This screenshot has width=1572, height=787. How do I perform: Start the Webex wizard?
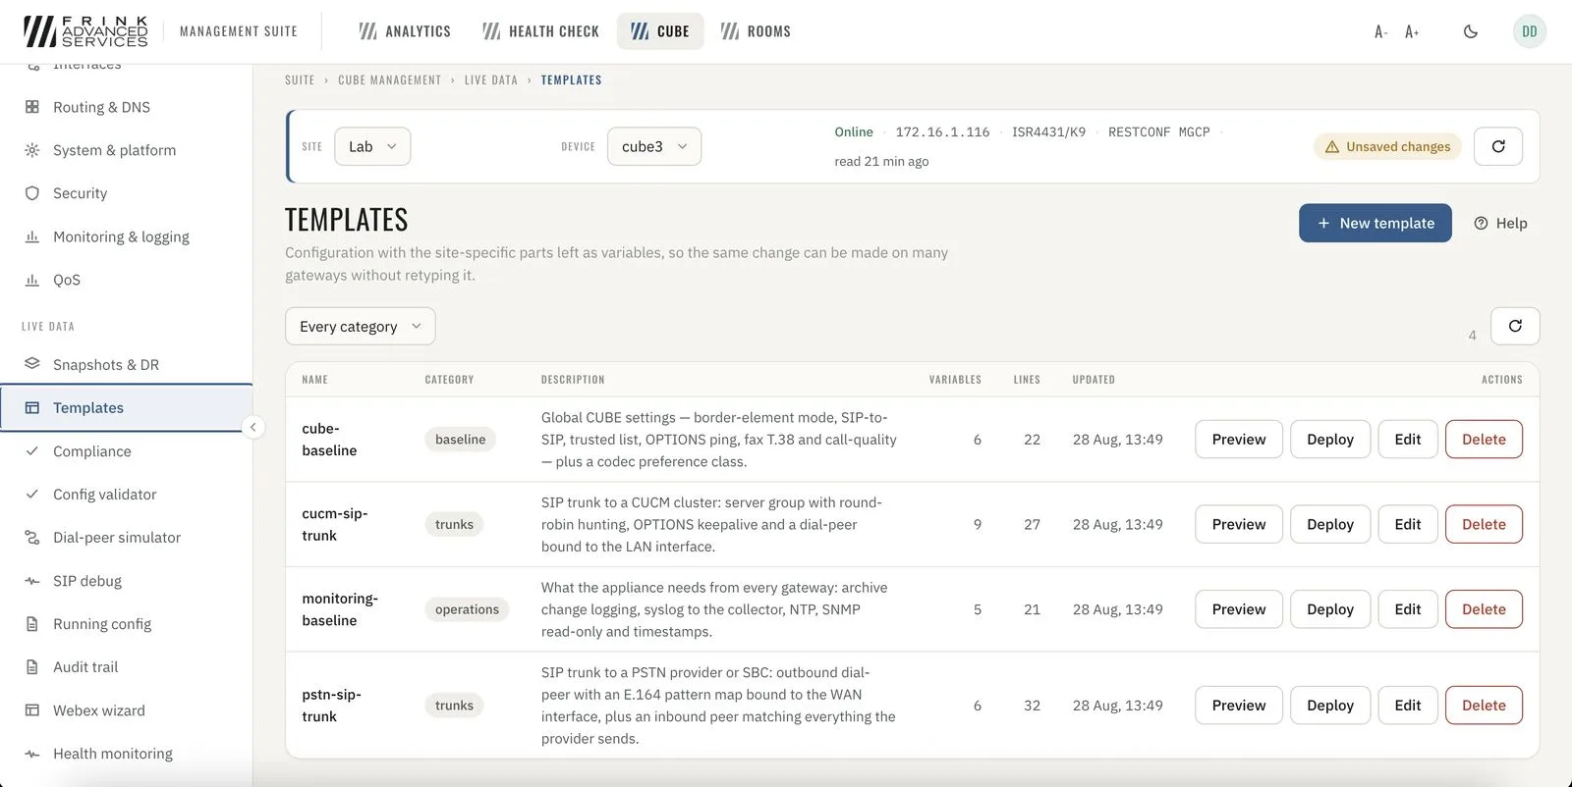[x=126, y=710]
